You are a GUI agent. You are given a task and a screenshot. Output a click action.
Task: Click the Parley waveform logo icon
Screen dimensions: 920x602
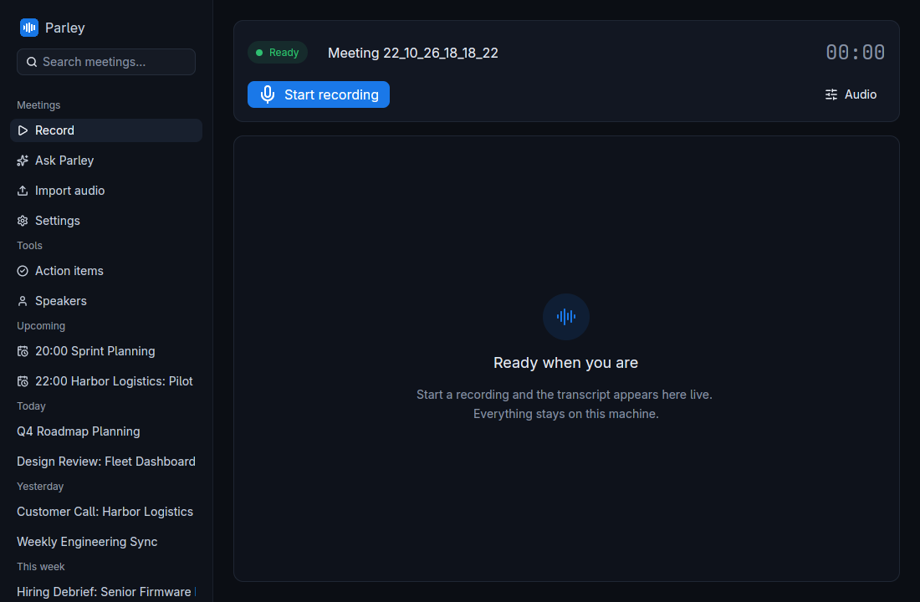click(x=28, y=28)
